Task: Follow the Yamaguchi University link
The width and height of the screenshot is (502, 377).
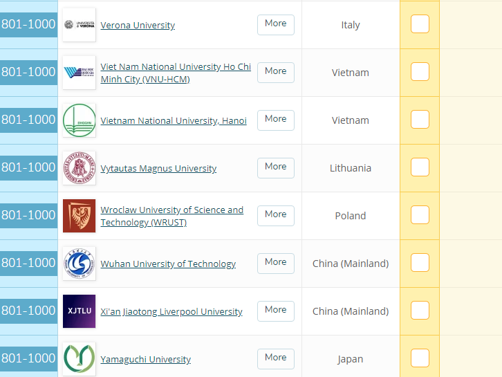Action: tap(145, 359)
